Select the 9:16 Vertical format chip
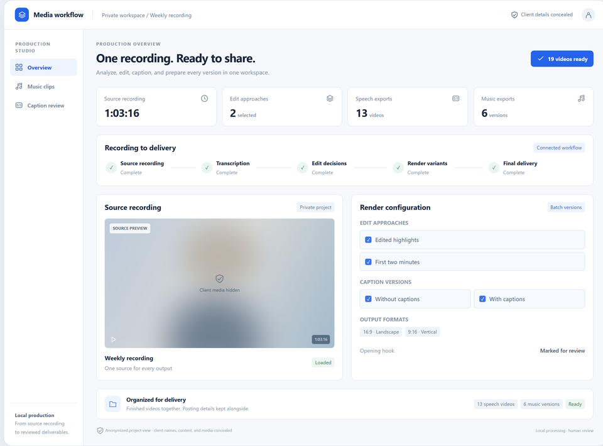 (422, 332)
